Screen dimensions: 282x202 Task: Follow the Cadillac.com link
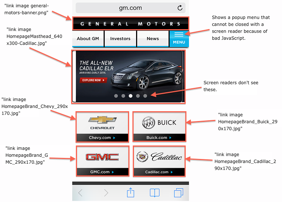tap(159, 172)
